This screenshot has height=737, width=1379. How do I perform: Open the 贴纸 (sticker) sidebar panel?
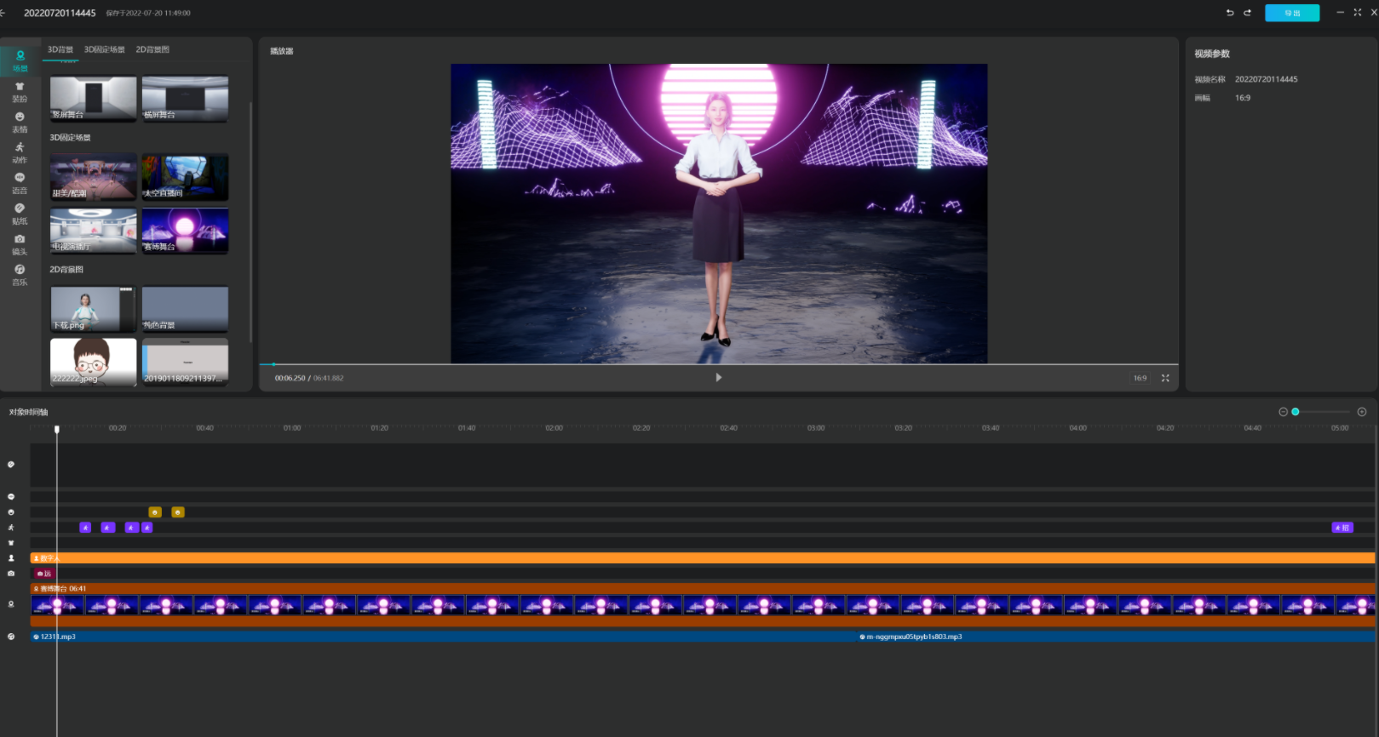pos(20,214)
